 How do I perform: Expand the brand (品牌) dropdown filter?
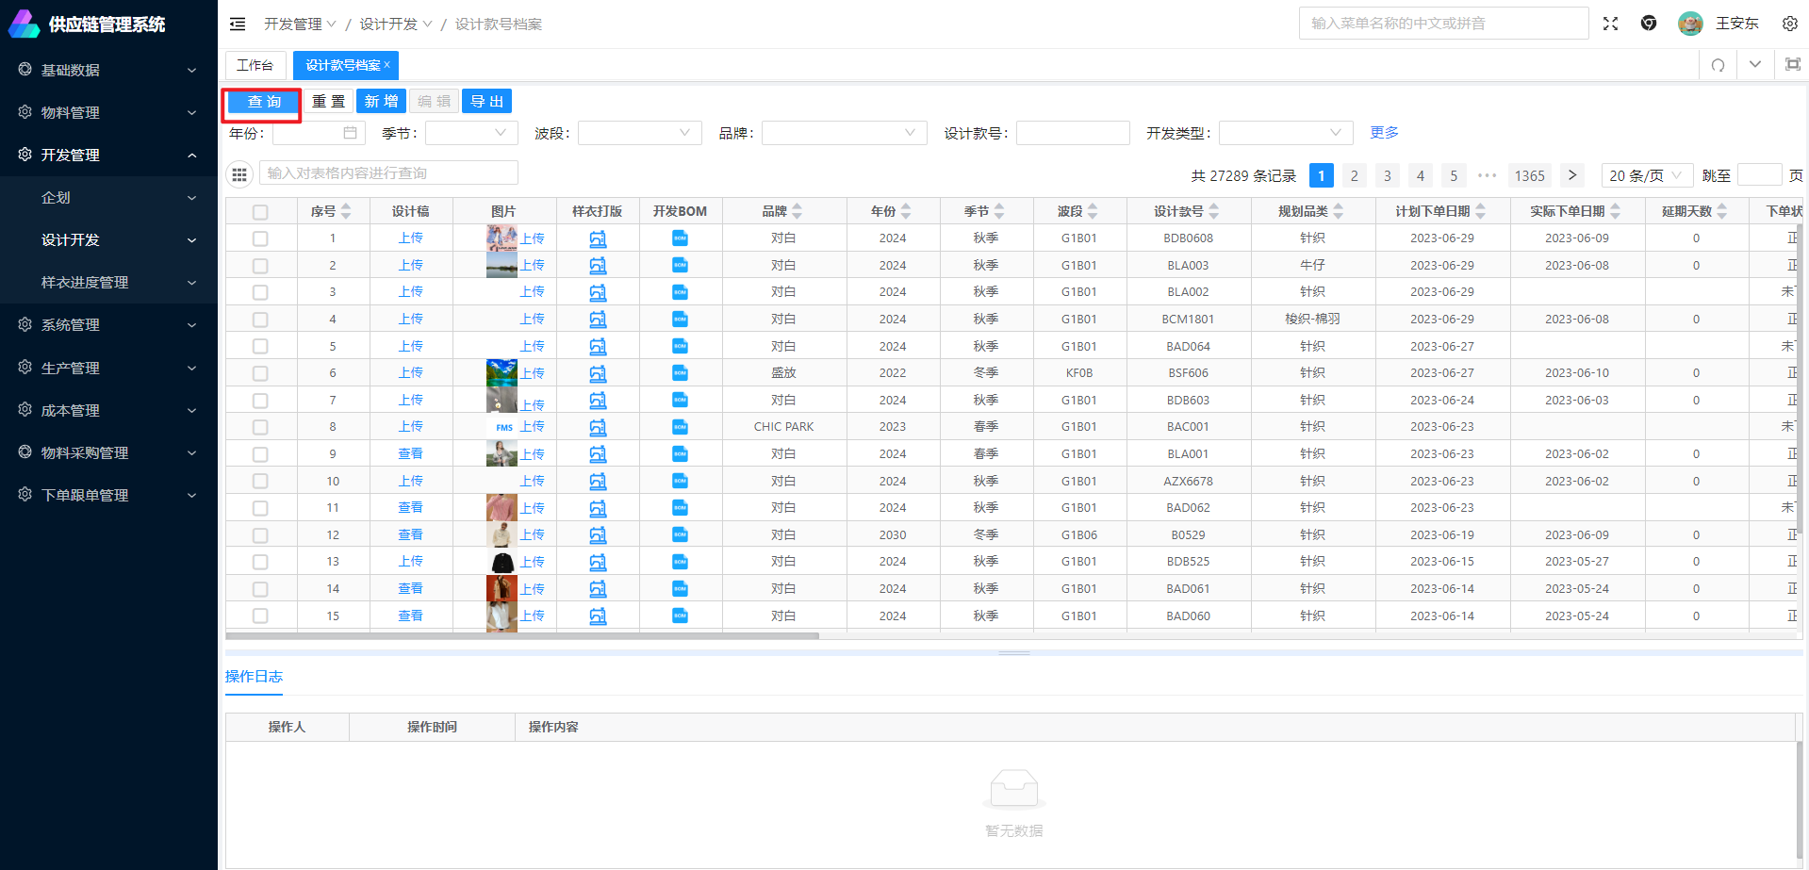(844, 133)
